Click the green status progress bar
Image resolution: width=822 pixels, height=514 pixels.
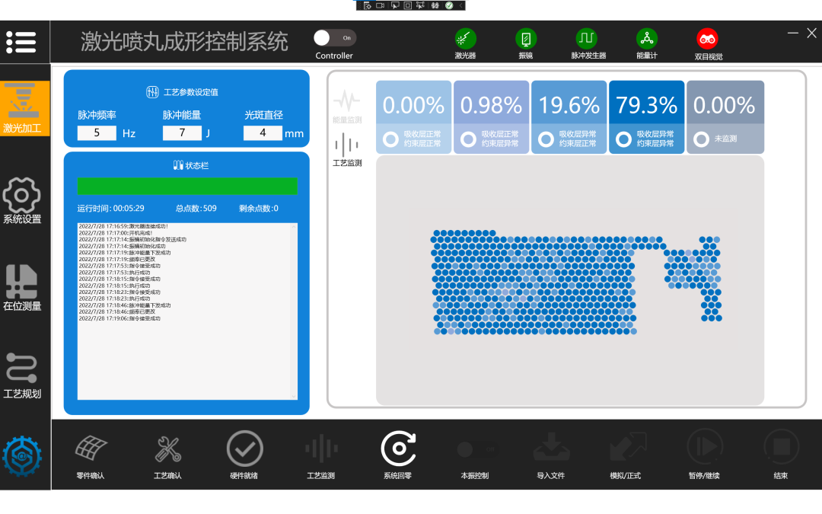coord(186,186)
